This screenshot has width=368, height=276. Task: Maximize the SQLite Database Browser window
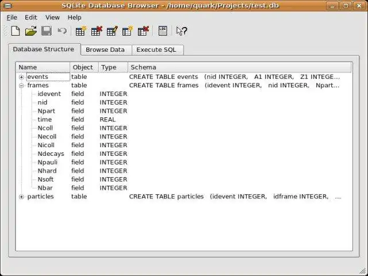pos(346,6)
